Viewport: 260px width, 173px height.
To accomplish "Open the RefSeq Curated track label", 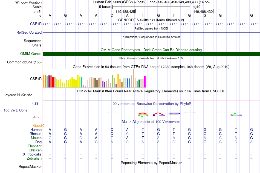I will 29,32.
